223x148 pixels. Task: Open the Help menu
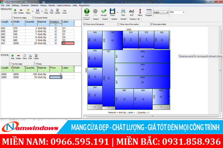coord(75,5)
